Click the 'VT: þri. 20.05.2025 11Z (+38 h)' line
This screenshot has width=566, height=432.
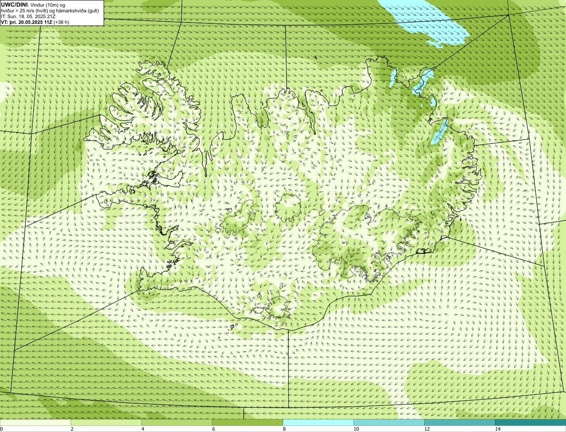coord(35,21)
